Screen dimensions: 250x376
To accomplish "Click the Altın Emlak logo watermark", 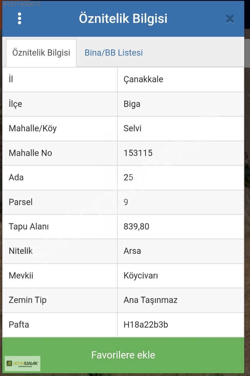I will [23, 363].
